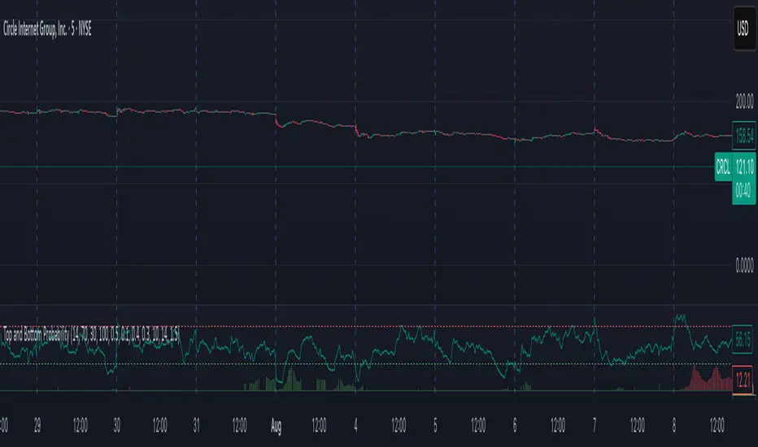Click the 158.64 last price label
Viewport: 758px width, 447px height.
pos(744,137)
